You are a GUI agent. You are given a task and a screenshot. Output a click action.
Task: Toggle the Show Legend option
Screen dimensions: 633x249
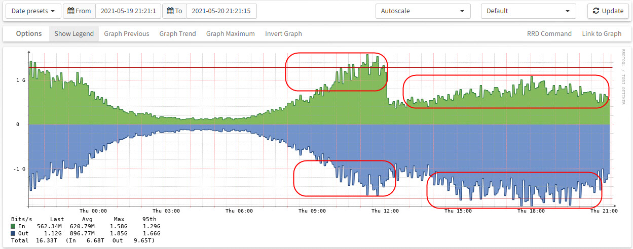coord(74,34)
